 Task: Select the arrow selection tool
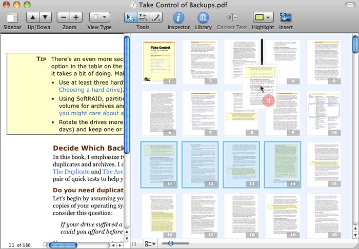[131, 17]
